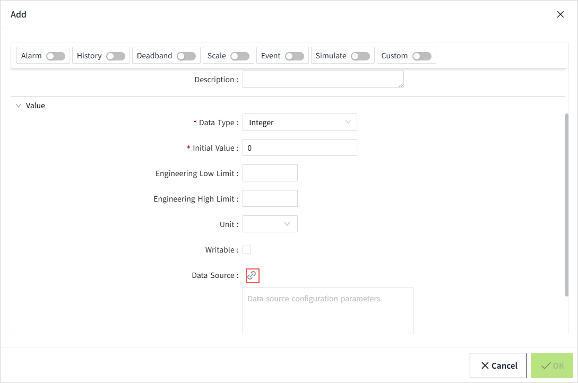Screen dimensions: 578x383
Task: Click the Data Source label text
Action: [x=215, y=275]
